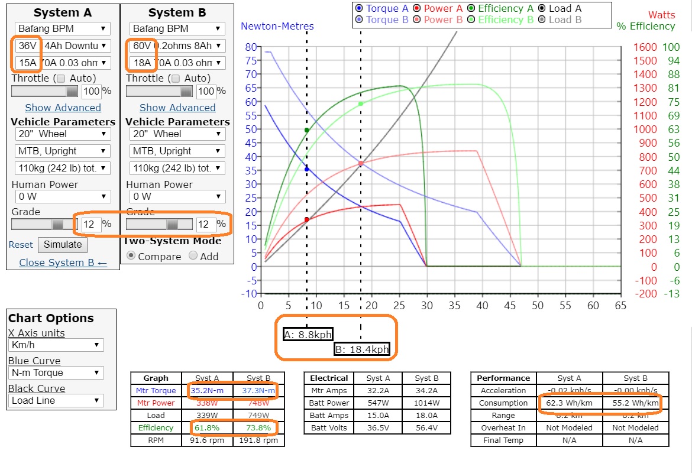The image size is (692, 473).
Task: Click Syst B RPM value 191.8 rpm
Action: point(258,440)
